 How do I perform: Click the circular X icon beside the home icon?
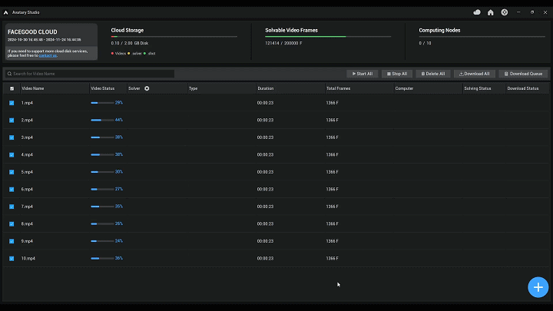[505, 12]
